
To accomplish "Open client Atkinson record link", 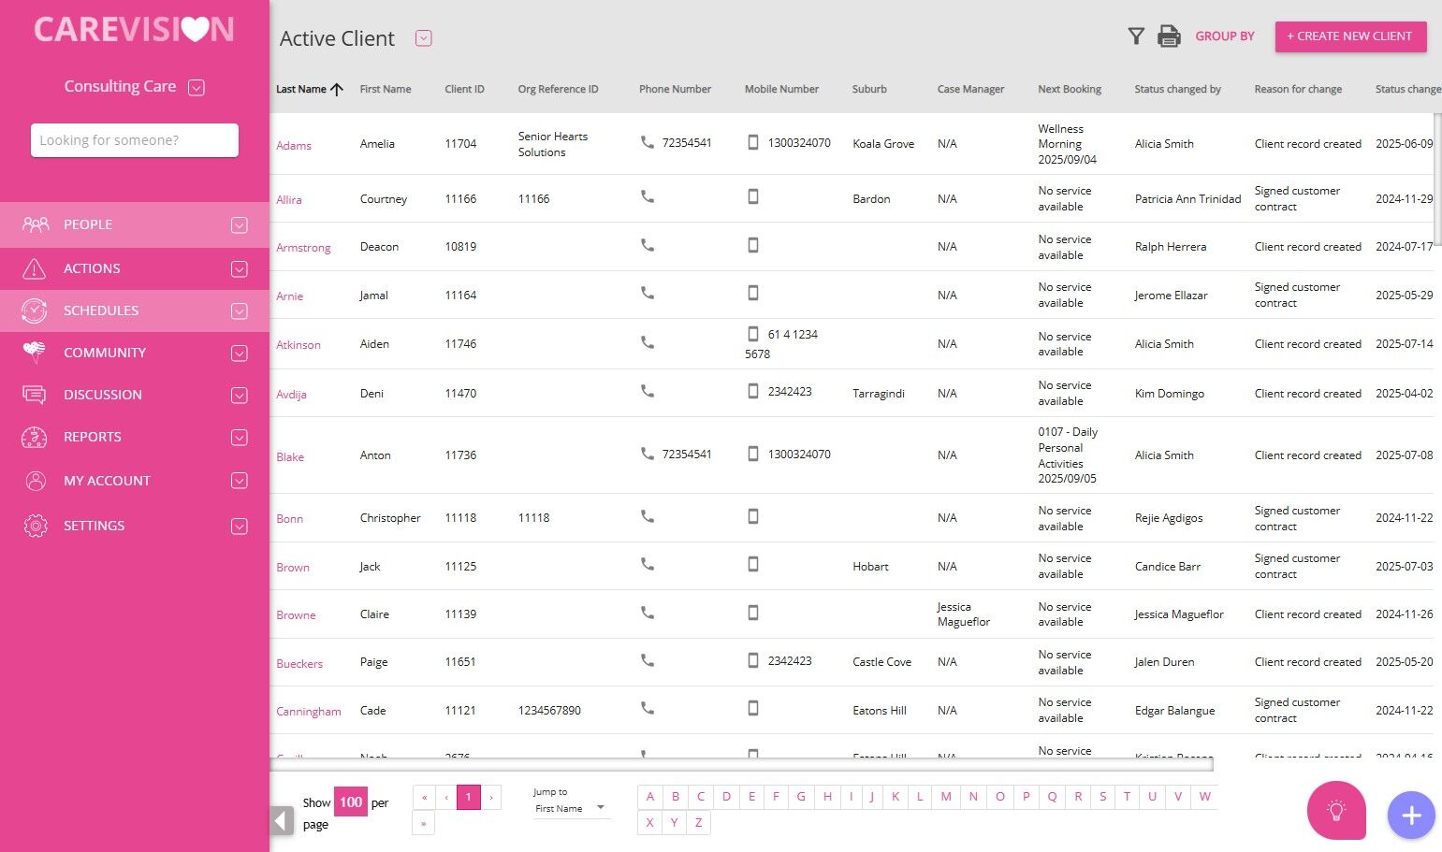I will point(299,345).
